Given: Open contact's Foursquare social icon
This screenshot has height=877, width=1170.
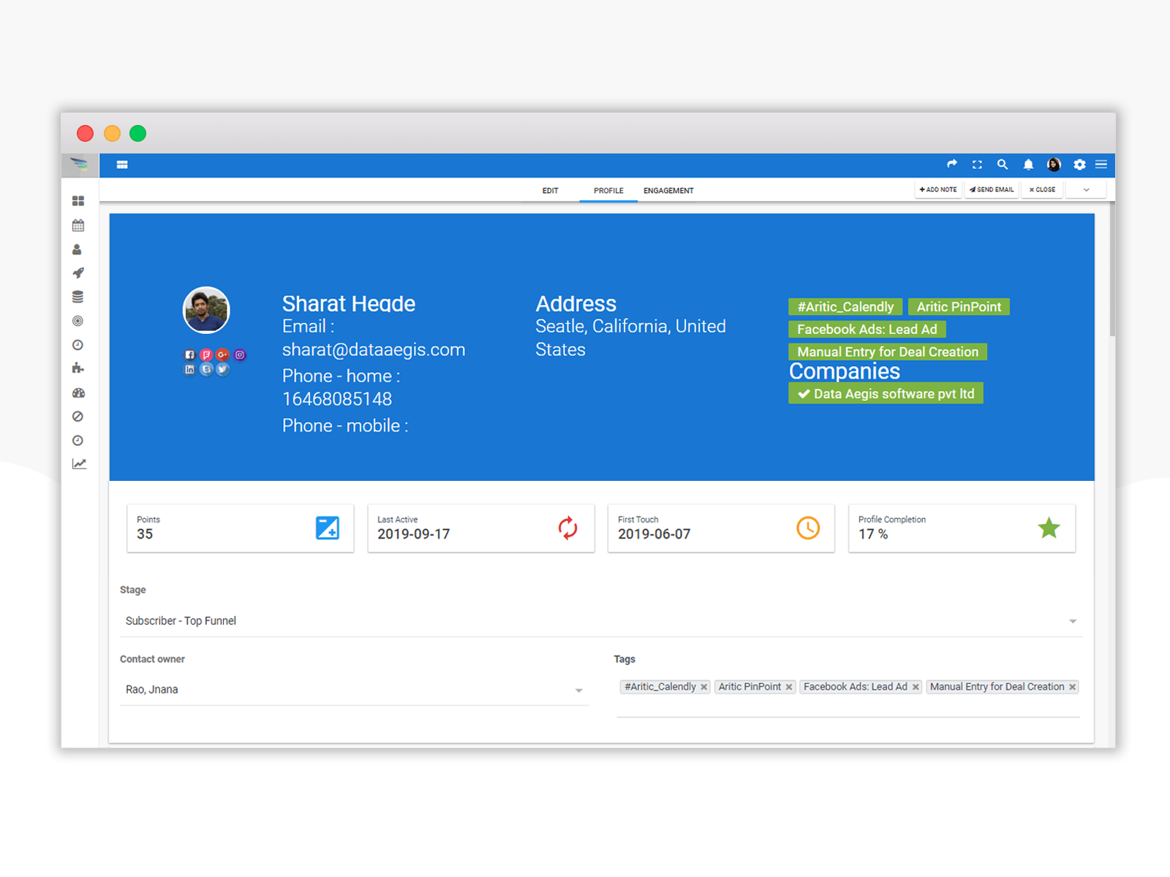Looking at the screenshot, I should 206,354.
